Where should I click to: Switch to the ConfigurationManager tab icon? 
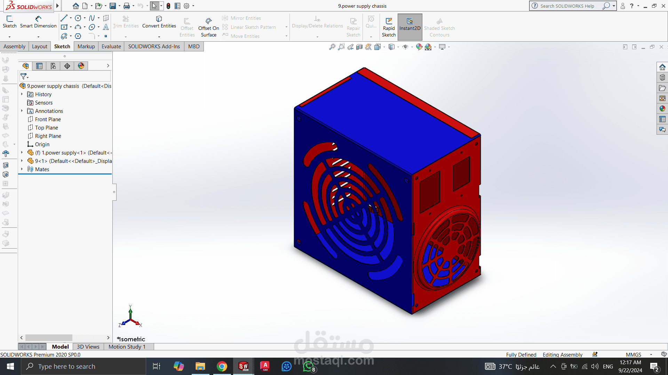click(x=53, y=66)
